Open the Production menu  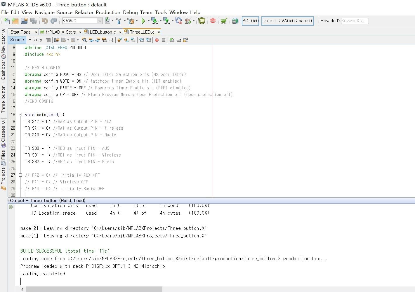[x=108, y=12]
